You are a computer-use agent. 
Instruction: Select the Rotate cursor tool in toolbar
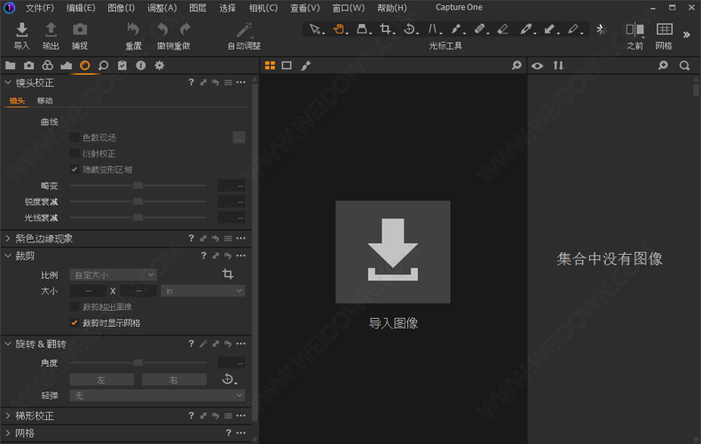coord(409,29)
